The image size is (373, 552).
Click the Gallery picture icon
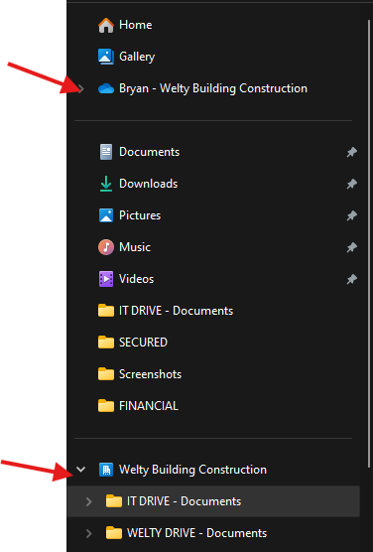click(106, 57)
